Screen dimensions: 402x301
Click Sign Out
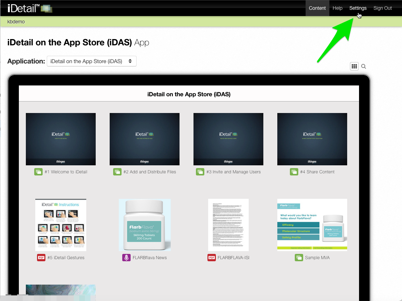point(382,8)
